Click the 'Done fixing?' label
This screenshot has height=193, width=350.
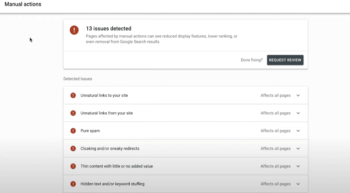click(252, 60)
